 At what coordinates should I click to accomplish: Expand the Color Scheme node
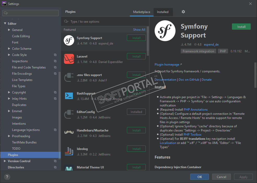point(9,48)
